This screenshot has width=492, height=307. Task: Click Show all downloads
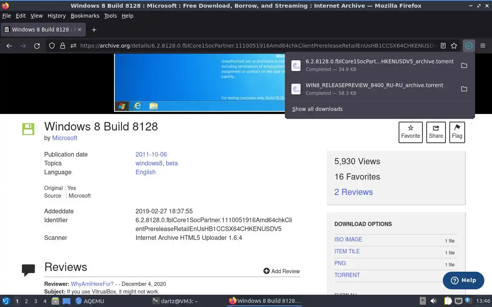coord(317,109)
